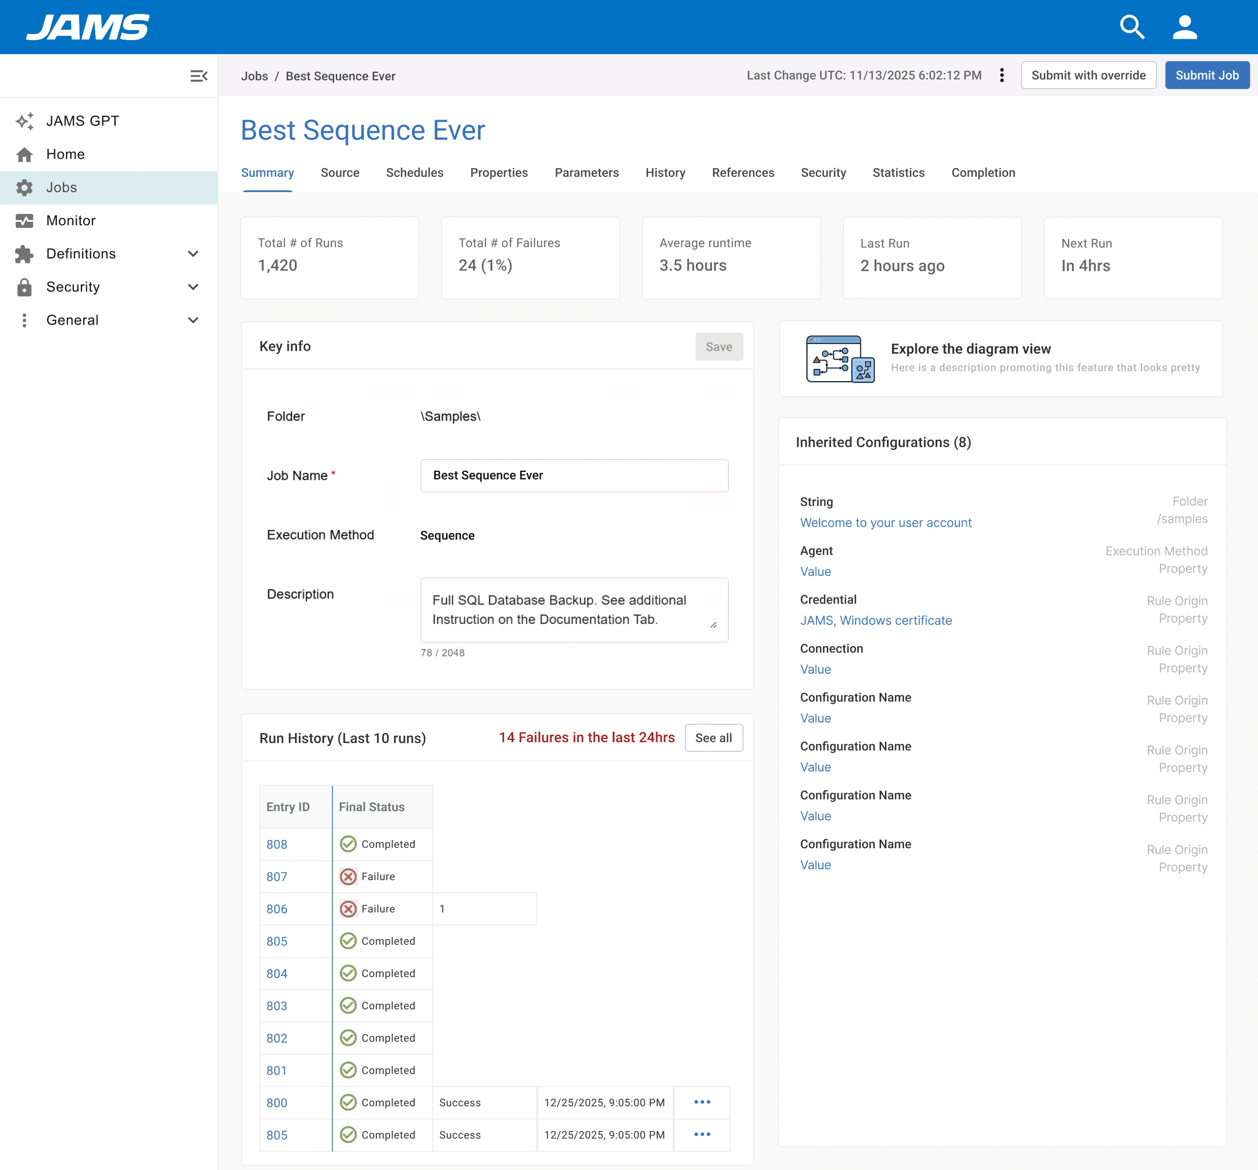Switch to the Schedules tab
Image resolution: width=1258 pixels, height=1170 pixels.
(x=415, y=172)
